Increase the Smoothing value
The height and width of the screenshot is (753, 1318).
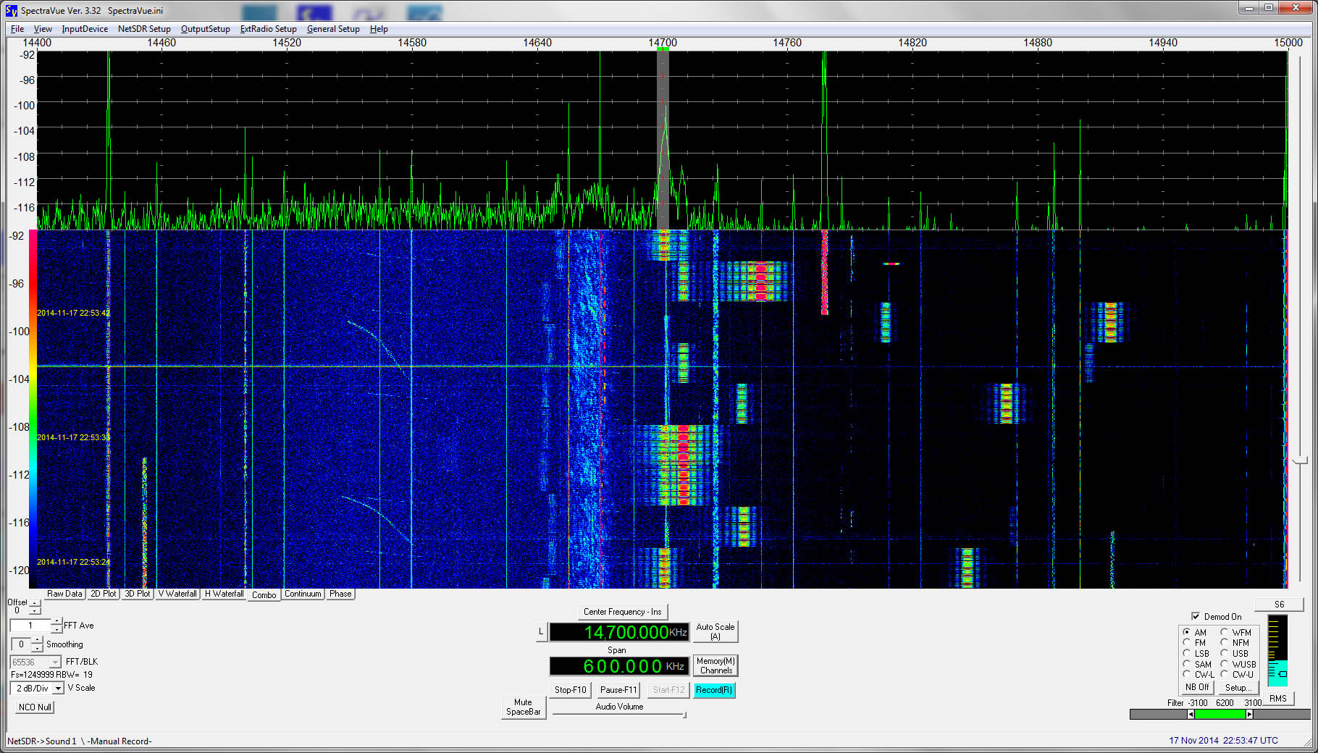click(38, 641)
